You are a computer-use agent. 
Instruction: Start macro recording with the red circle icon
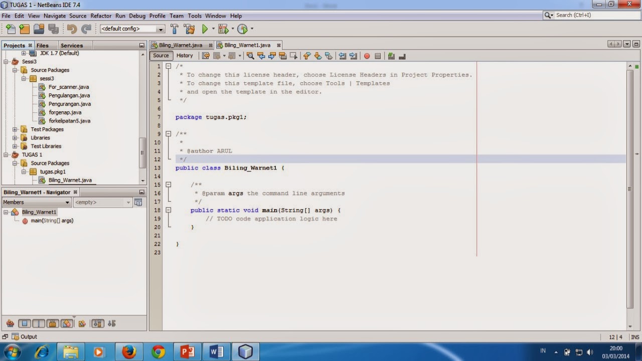click(x=367, y=56)
